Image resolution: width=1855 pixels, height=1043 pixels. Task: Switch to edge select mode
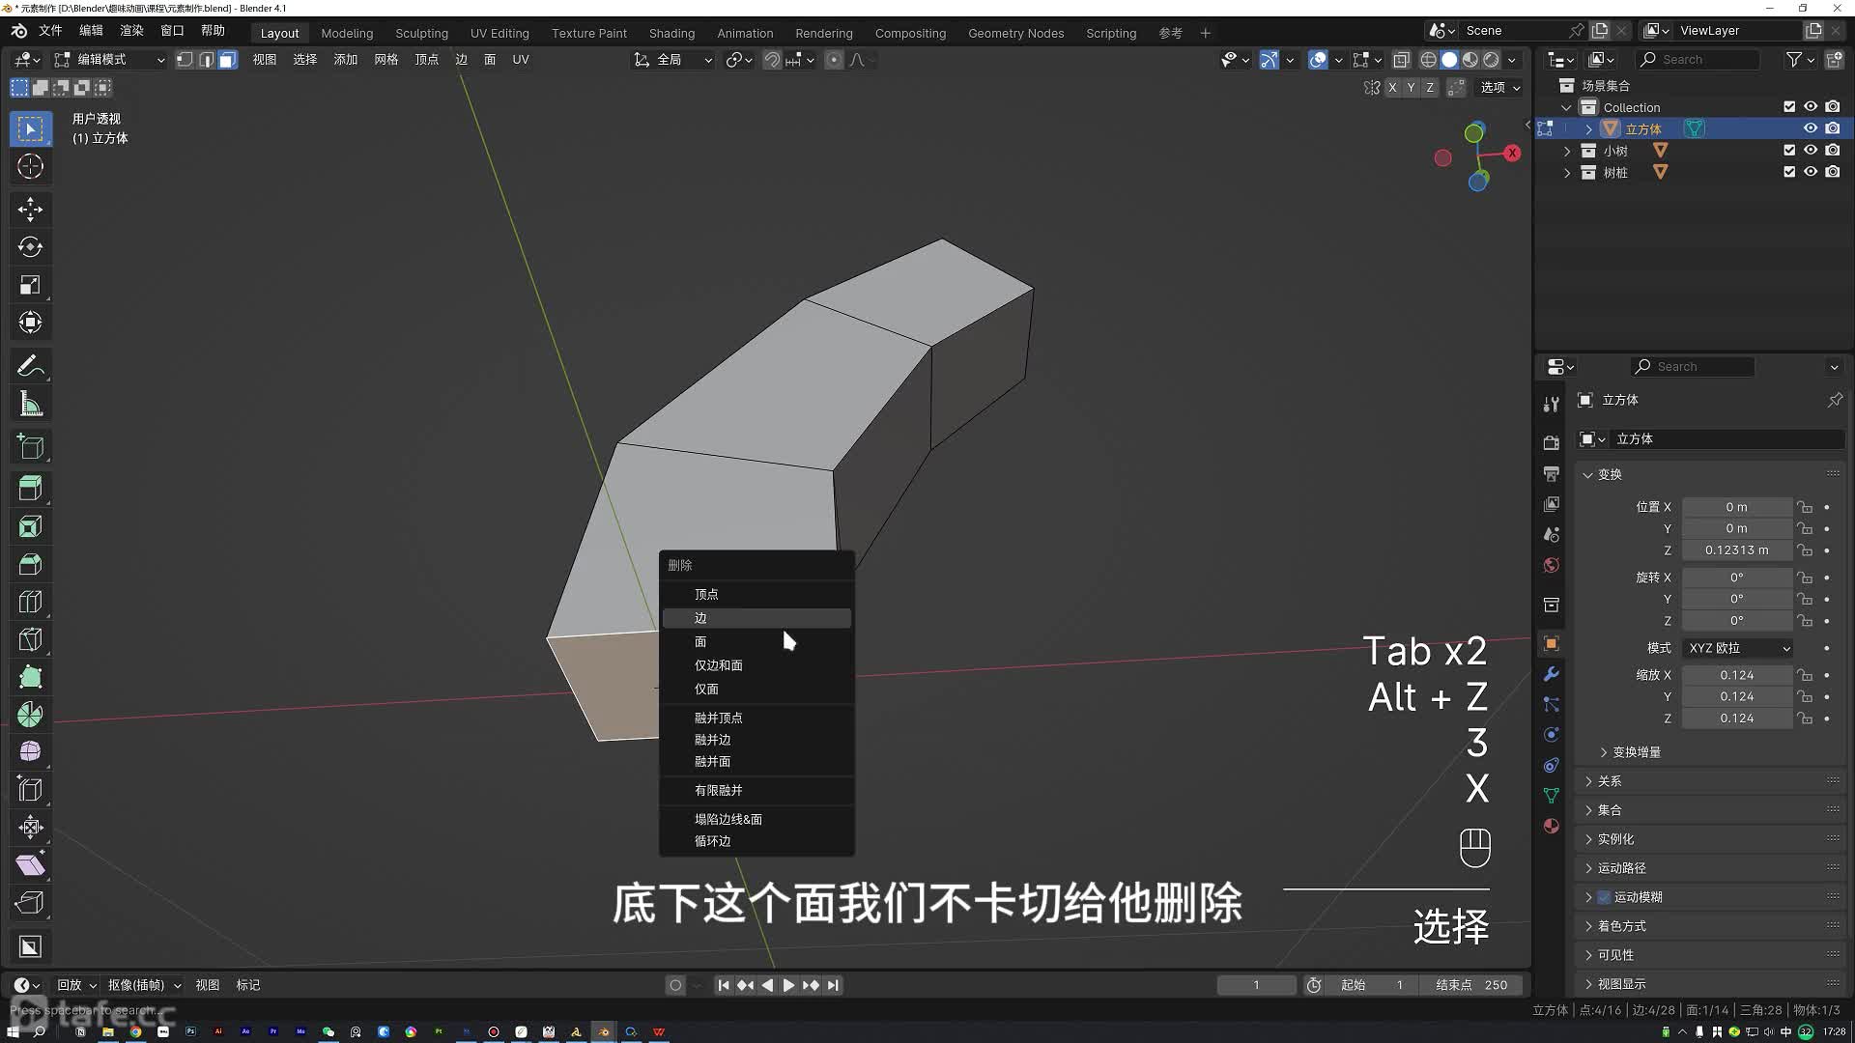click(206, 60)
